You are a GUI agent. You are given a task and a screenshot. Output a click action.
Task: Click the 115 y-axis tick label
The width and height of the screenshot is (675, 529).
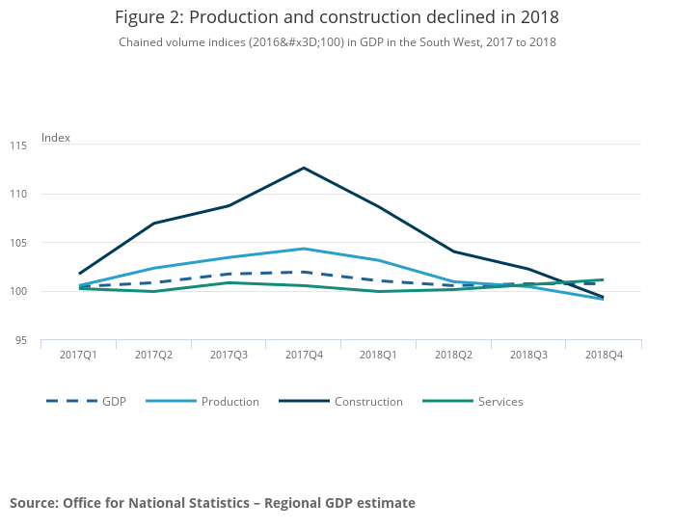coord(19,145)
